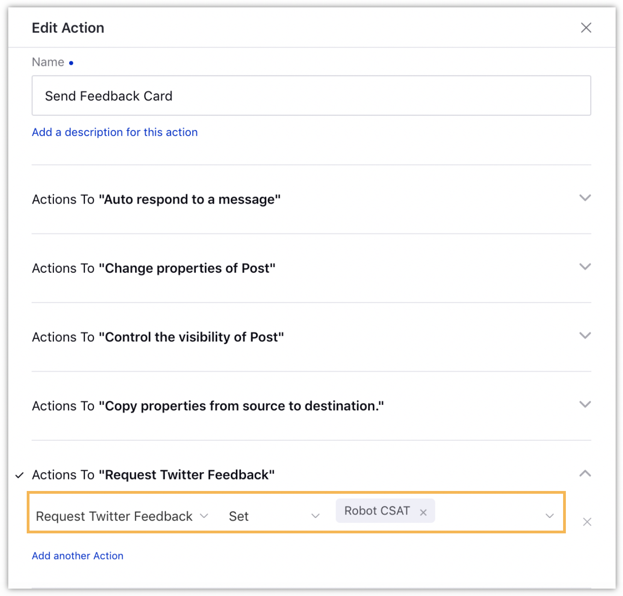The width and height of the screenshot is (623, 596).
Task: Click "Actions To Copy properties from source" heading
Action: (x=208, y=406)
